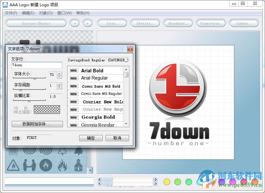Click the Current Object button
This screenshot has width=265, height=193.
point(36,23)
